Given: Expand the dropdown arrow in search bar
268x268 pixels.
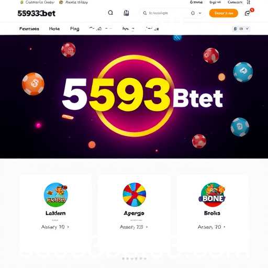Looking at the screenshot, I should (x=200, y=13).
